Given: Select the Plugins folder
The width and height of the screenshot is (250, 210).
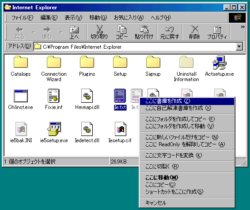Looking at the screenshot, I should (x=87, y=62).
